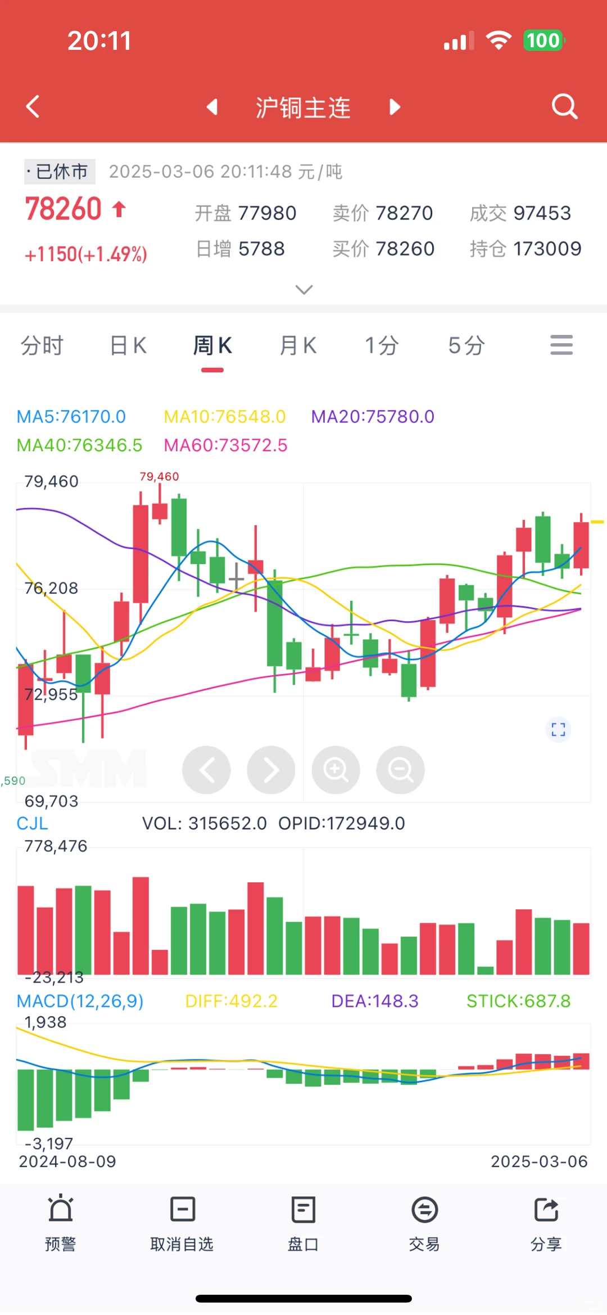Tap the MACD(12,26,9) indicator label
Screen dimensions: 607x1315
[80, 1001]
